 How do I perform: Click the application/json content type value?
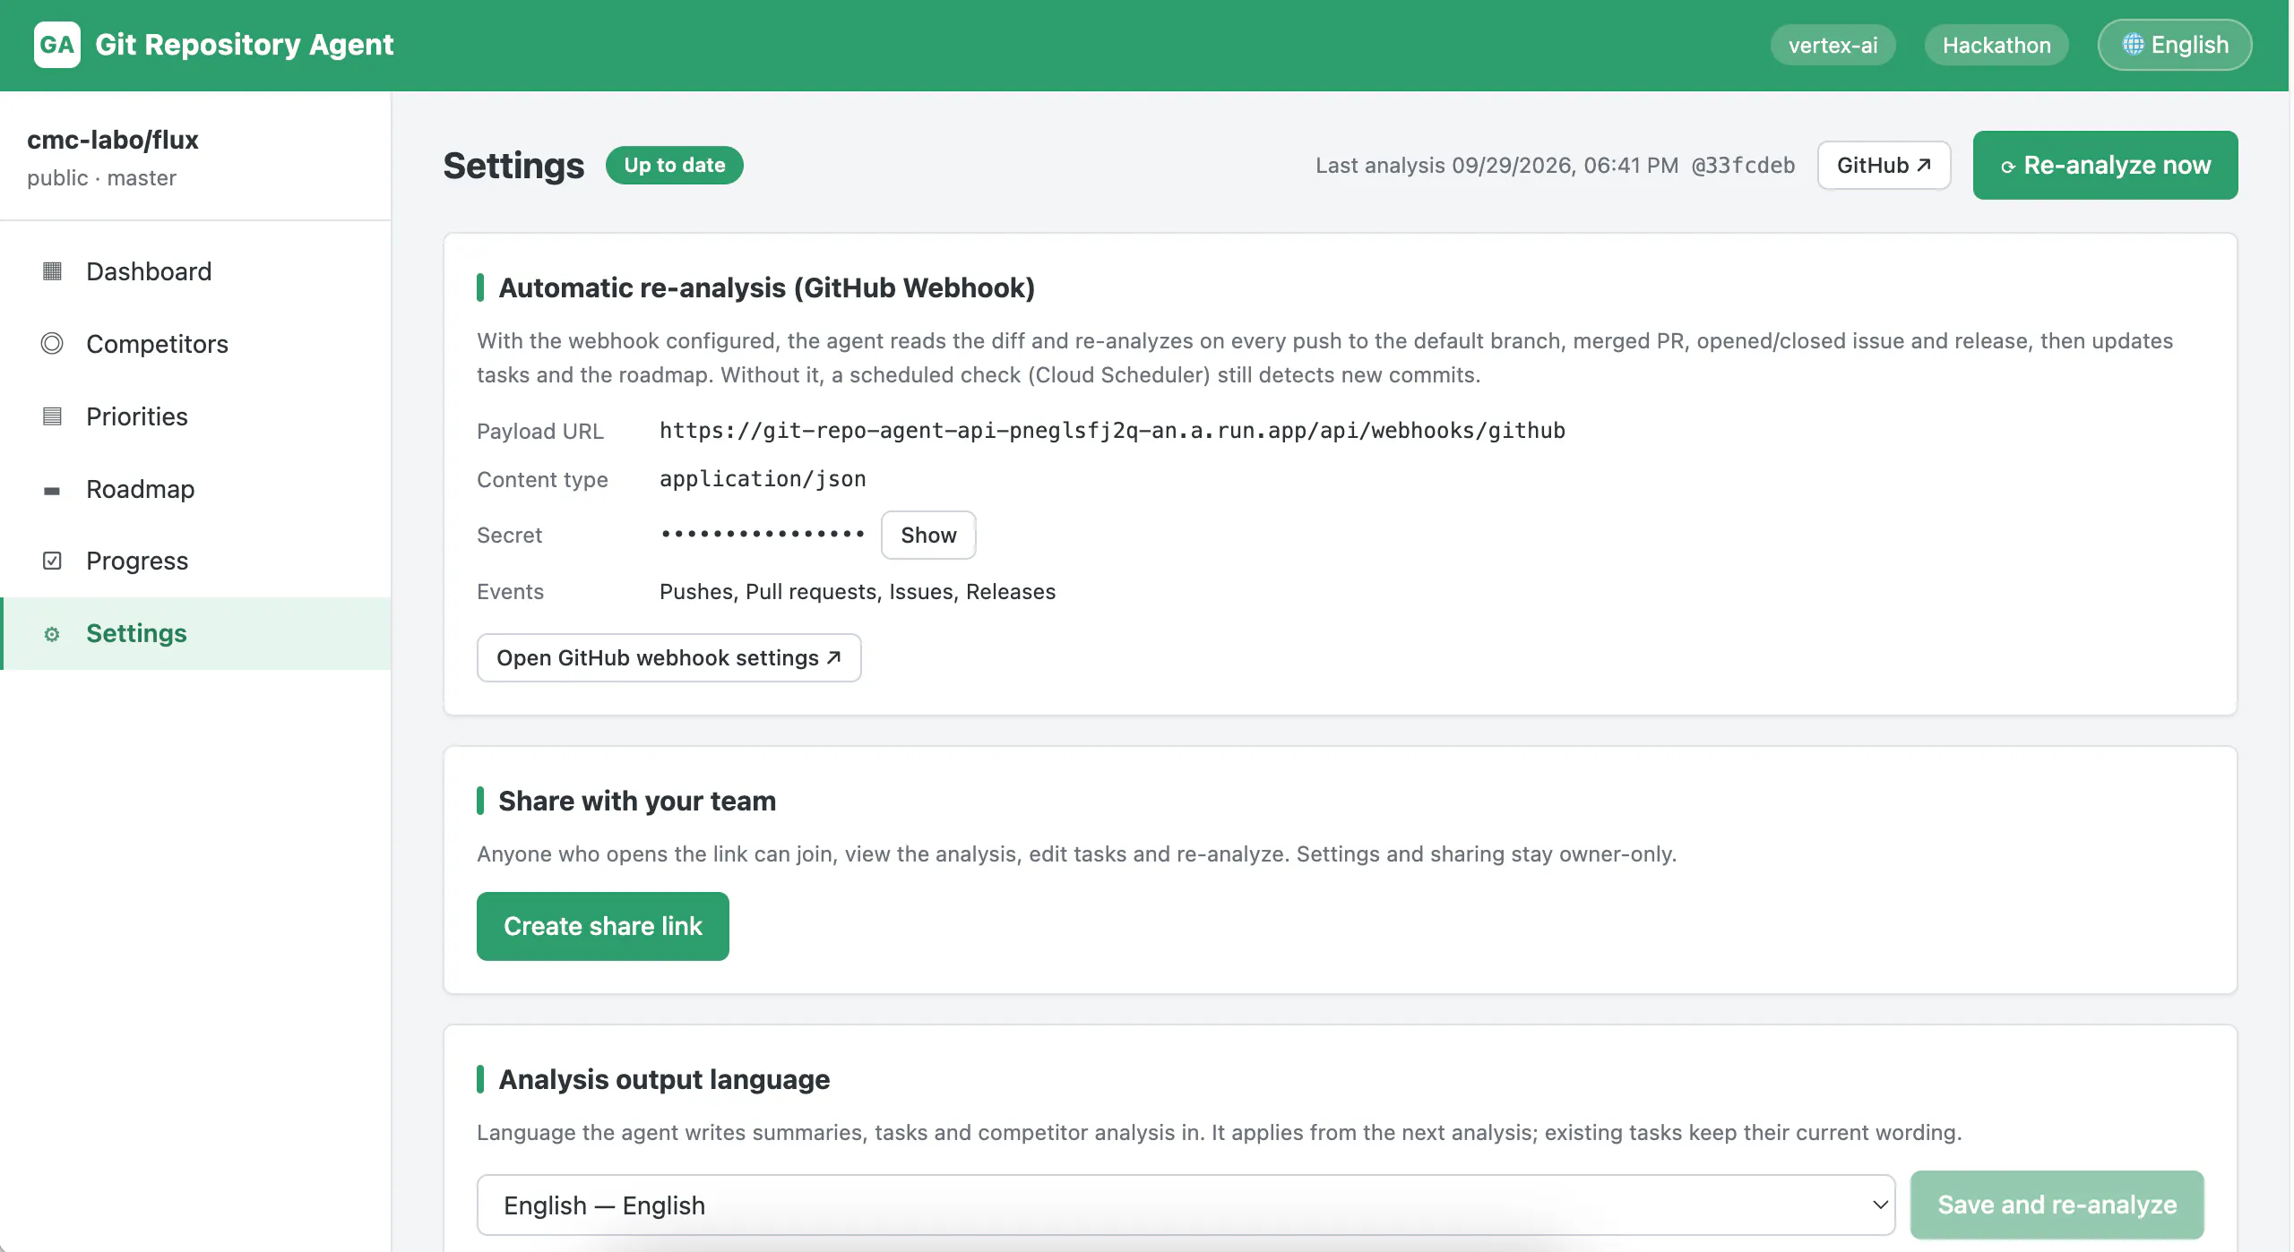tap(763, 479)
